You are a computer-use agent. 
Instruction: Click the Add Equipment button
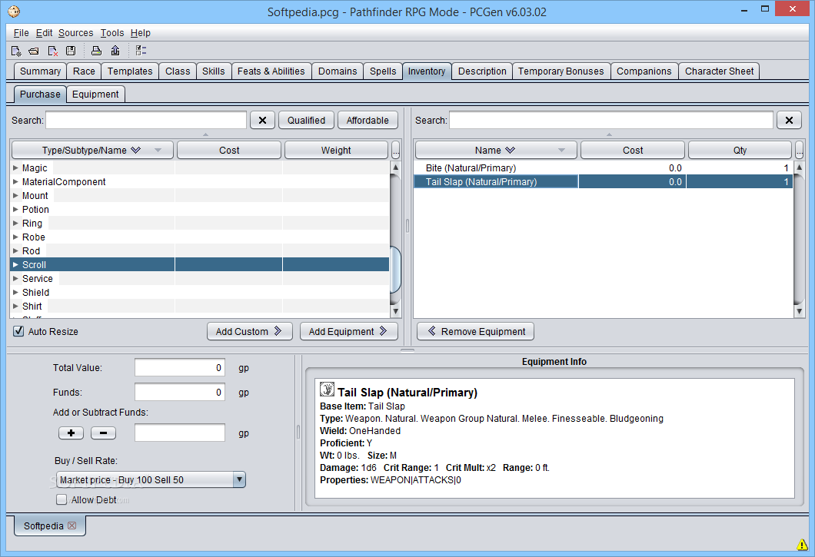point(349,331)
